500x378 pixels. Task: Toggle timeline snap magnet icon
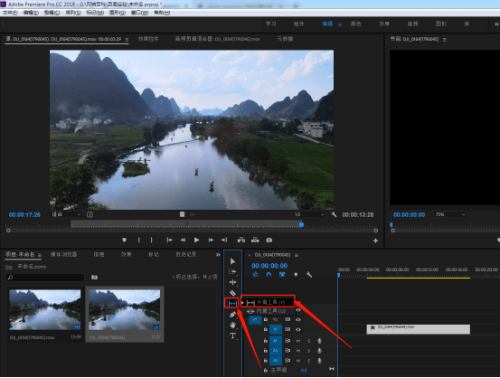[x=269, y=274]
